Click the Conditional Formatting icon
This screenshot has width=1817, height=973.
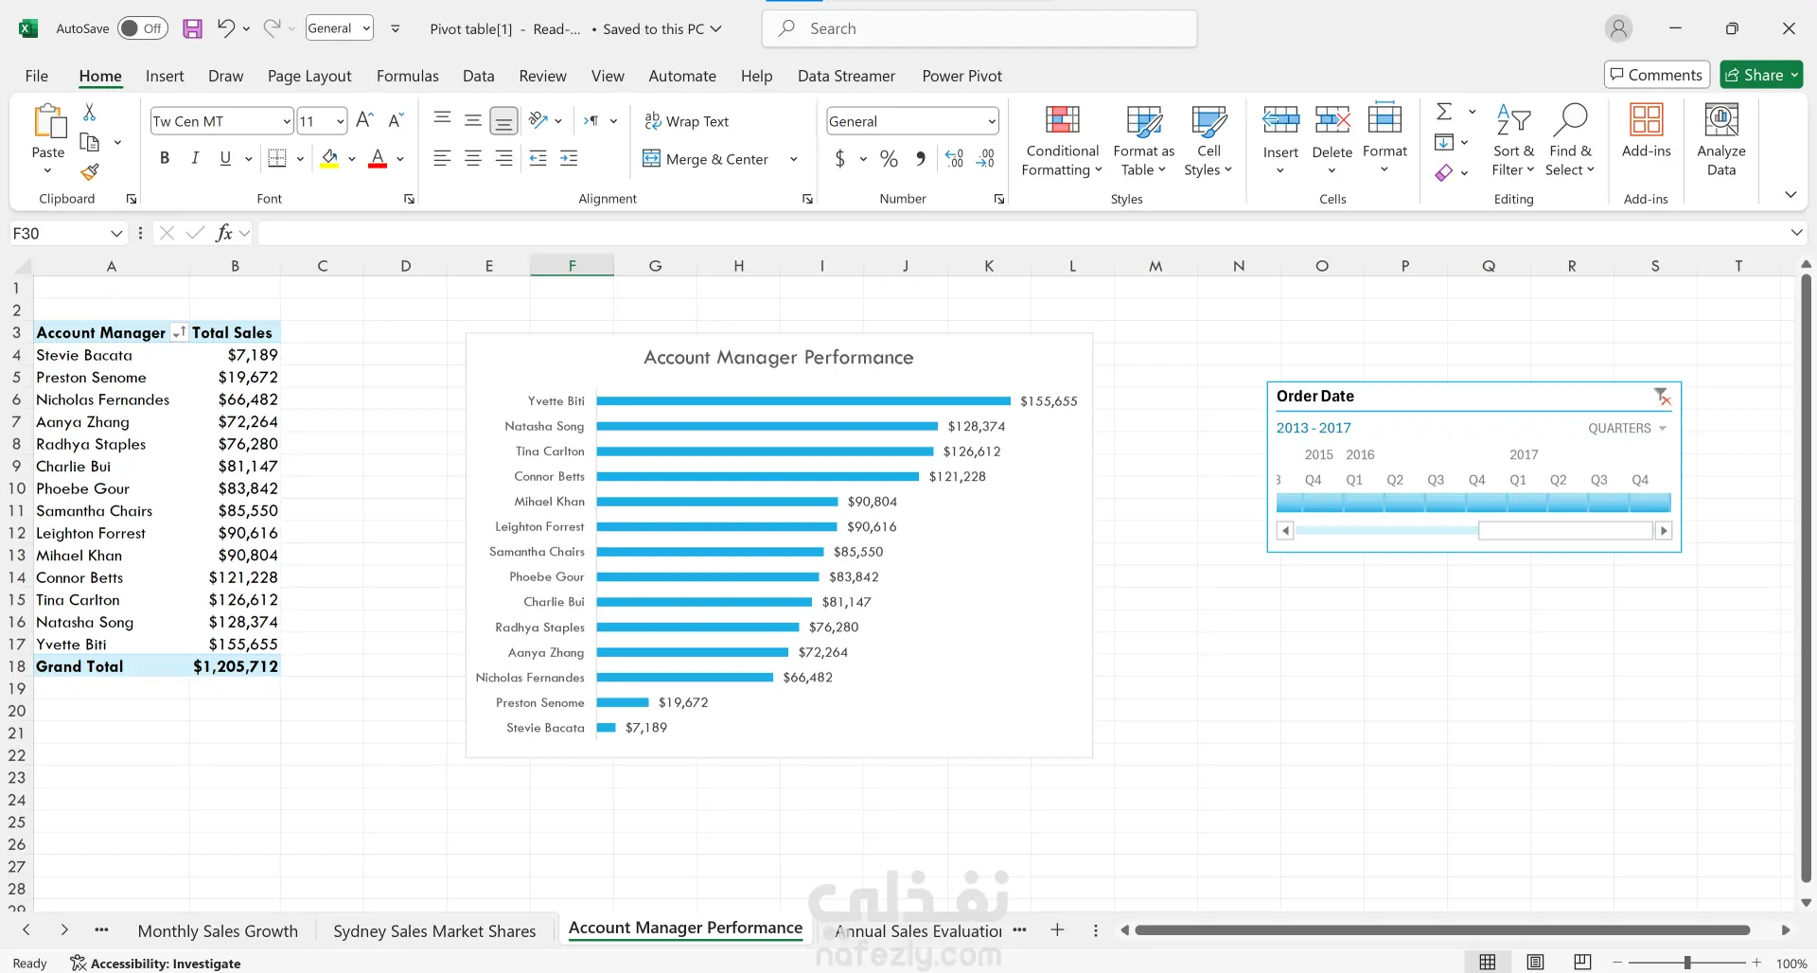coord(1062,121)
